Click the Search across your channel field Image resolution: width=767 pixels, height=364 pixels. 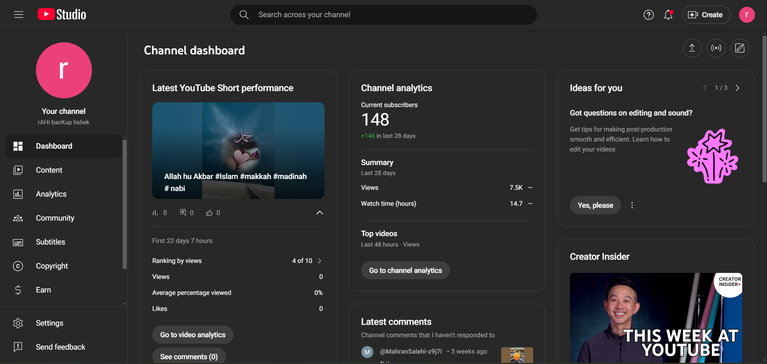click(x=384, y=15)
